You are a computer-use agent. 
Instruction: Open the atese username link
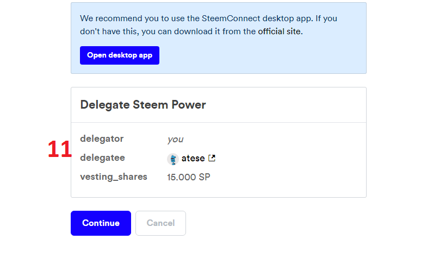coord(193,159)
